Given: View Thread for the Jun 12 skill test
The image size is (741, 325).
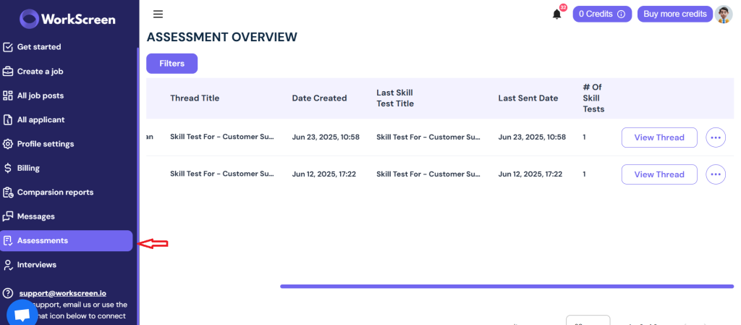Looking at the screenshot, I should (659, 174).
